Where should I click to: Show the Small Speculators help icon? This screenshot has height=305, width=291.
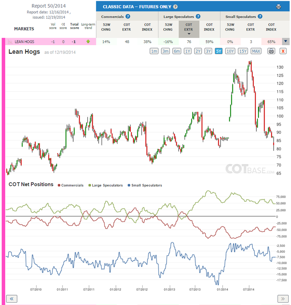(260, 17)
